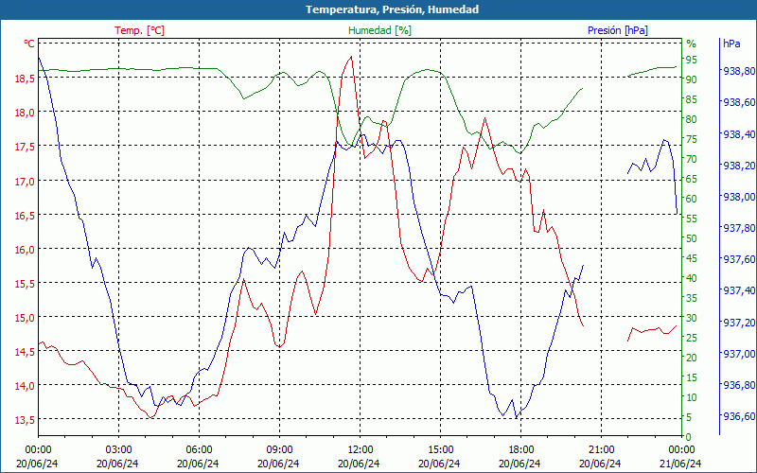Click the 937,80 pressure axis tick
The height and width of the screenshot is (473, 757).
point(739,228)
